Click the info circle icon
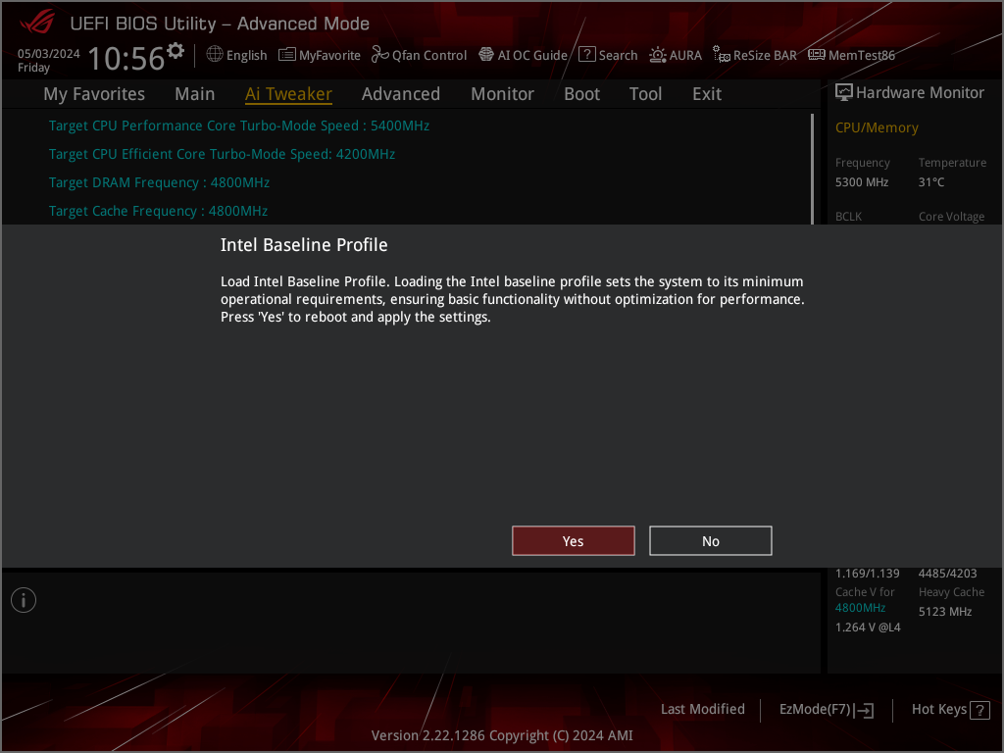The width and height of the screenshot is (1004, 753). click(24, 600)
